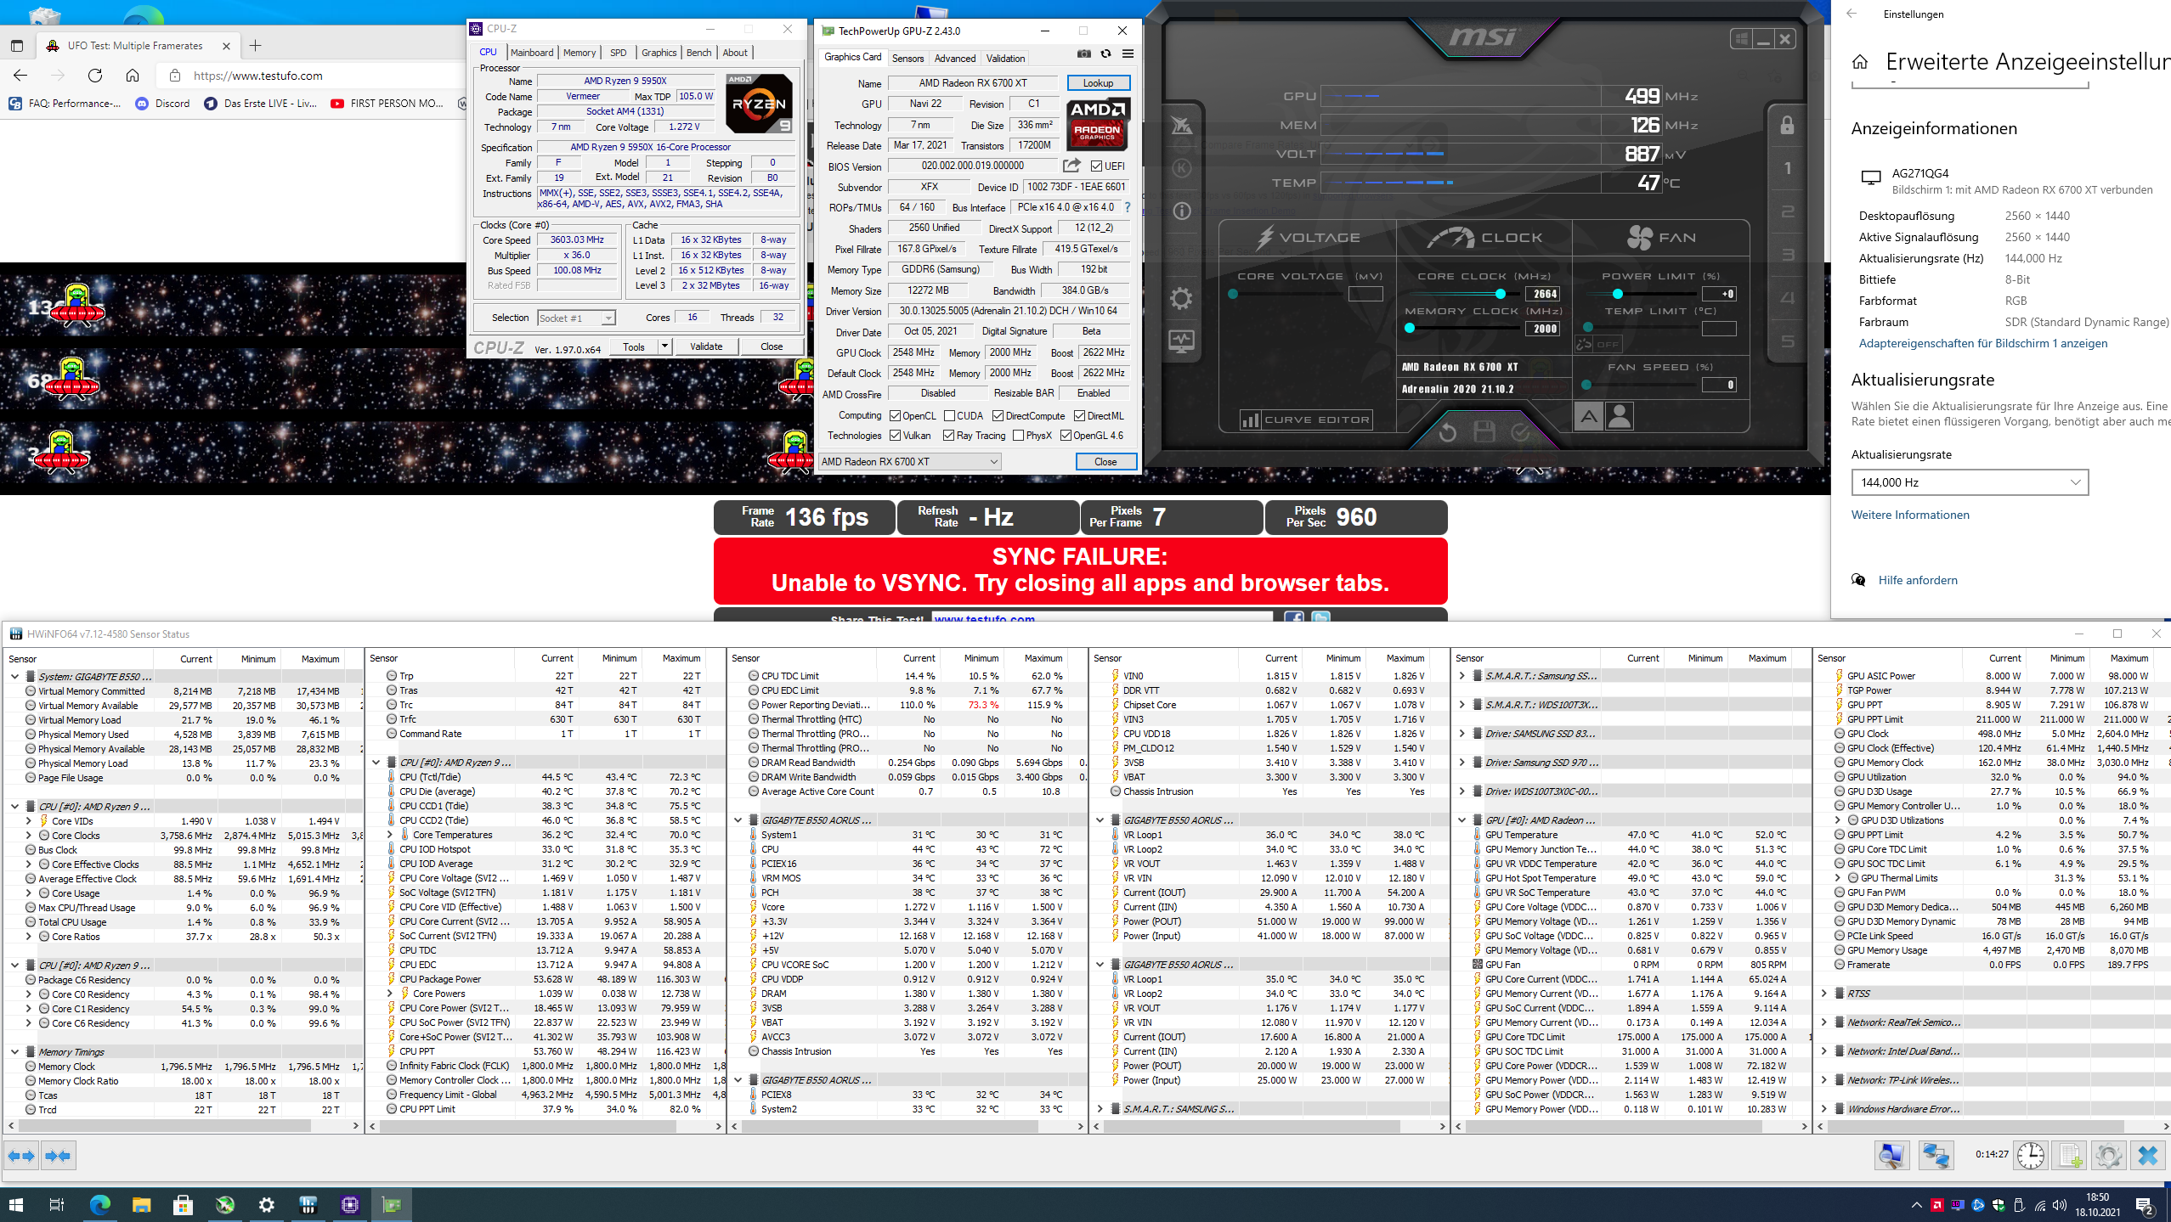Click the GPU-Z screenshot camera icon

point(1084,54)
